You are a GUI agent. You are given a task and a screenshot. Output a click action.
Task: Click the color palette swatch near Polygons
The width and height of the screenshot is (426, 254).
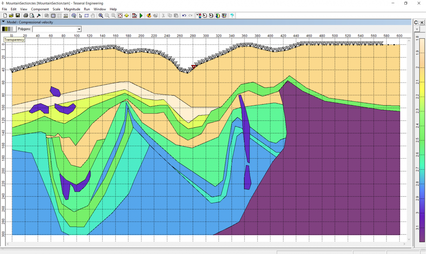click(x=8, y=29)
